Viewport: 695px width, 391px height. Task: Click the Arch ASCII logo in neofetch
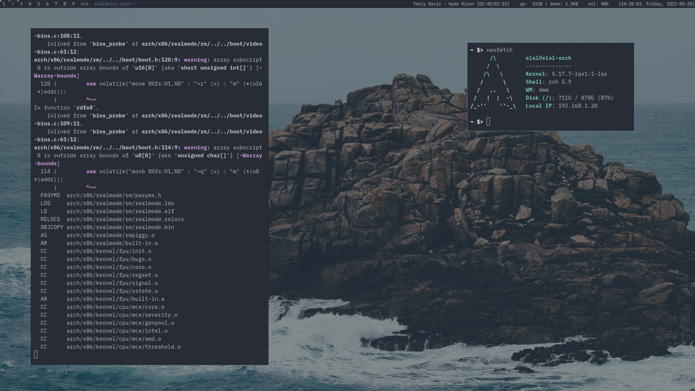click(x=493, y=82)
